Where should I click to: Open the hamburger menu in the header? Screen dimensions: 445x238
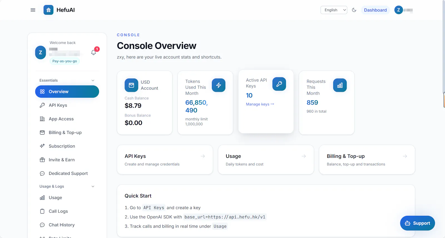[33, 10]
